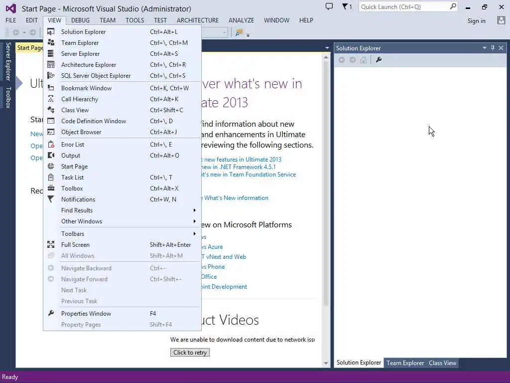The image size is (510, 383).
Task: Expand the Find Results submenu
Action: (195, 210)
